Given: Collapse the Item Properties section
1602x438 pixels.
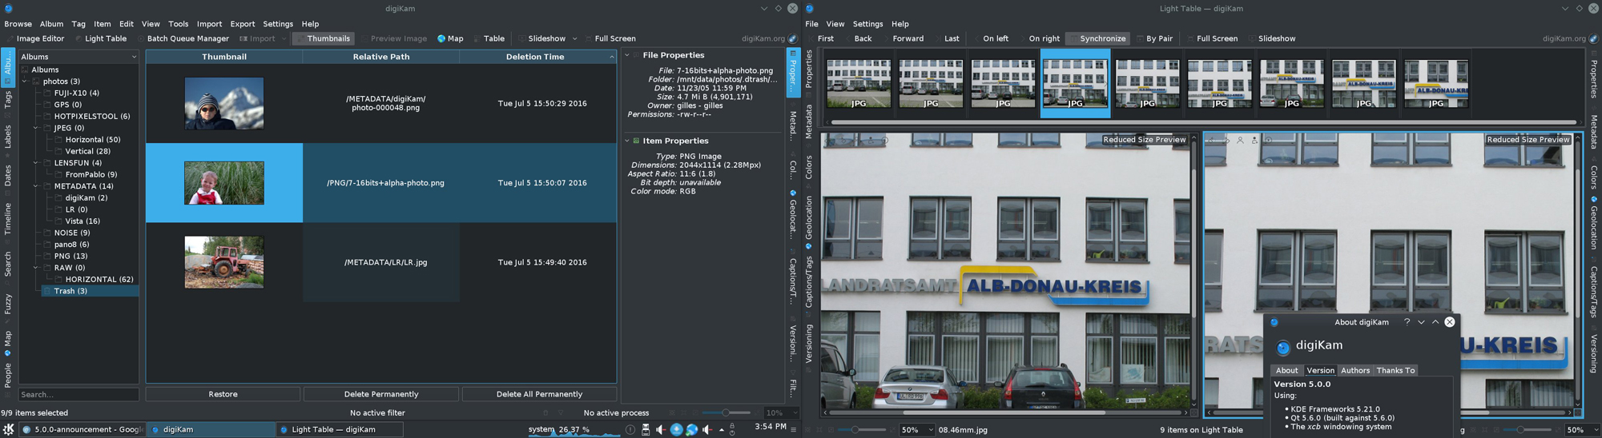Looking at the screenshot, I should (627, 141).
